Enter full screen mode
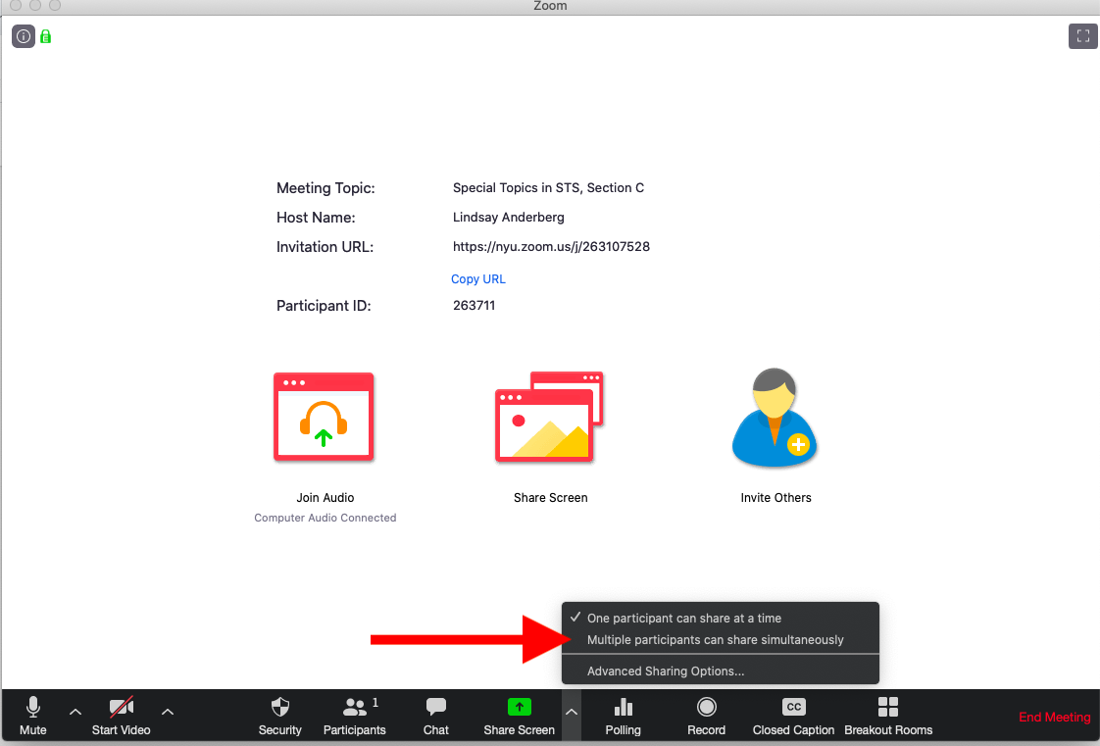 coord(1082,36)
